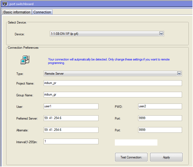Click the User label
193x167 pixels.
20,107
